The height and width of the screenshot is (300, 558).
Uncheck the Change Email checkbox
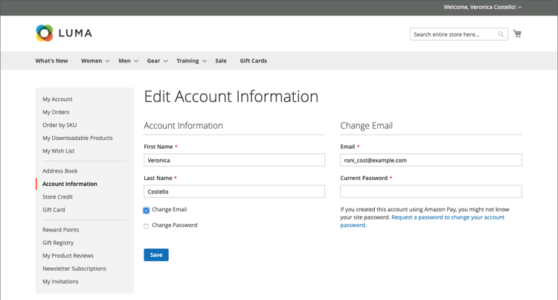(147, 211)
